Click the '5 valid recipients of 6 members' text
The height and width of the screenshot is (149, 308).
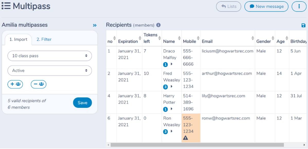[27, 104]
